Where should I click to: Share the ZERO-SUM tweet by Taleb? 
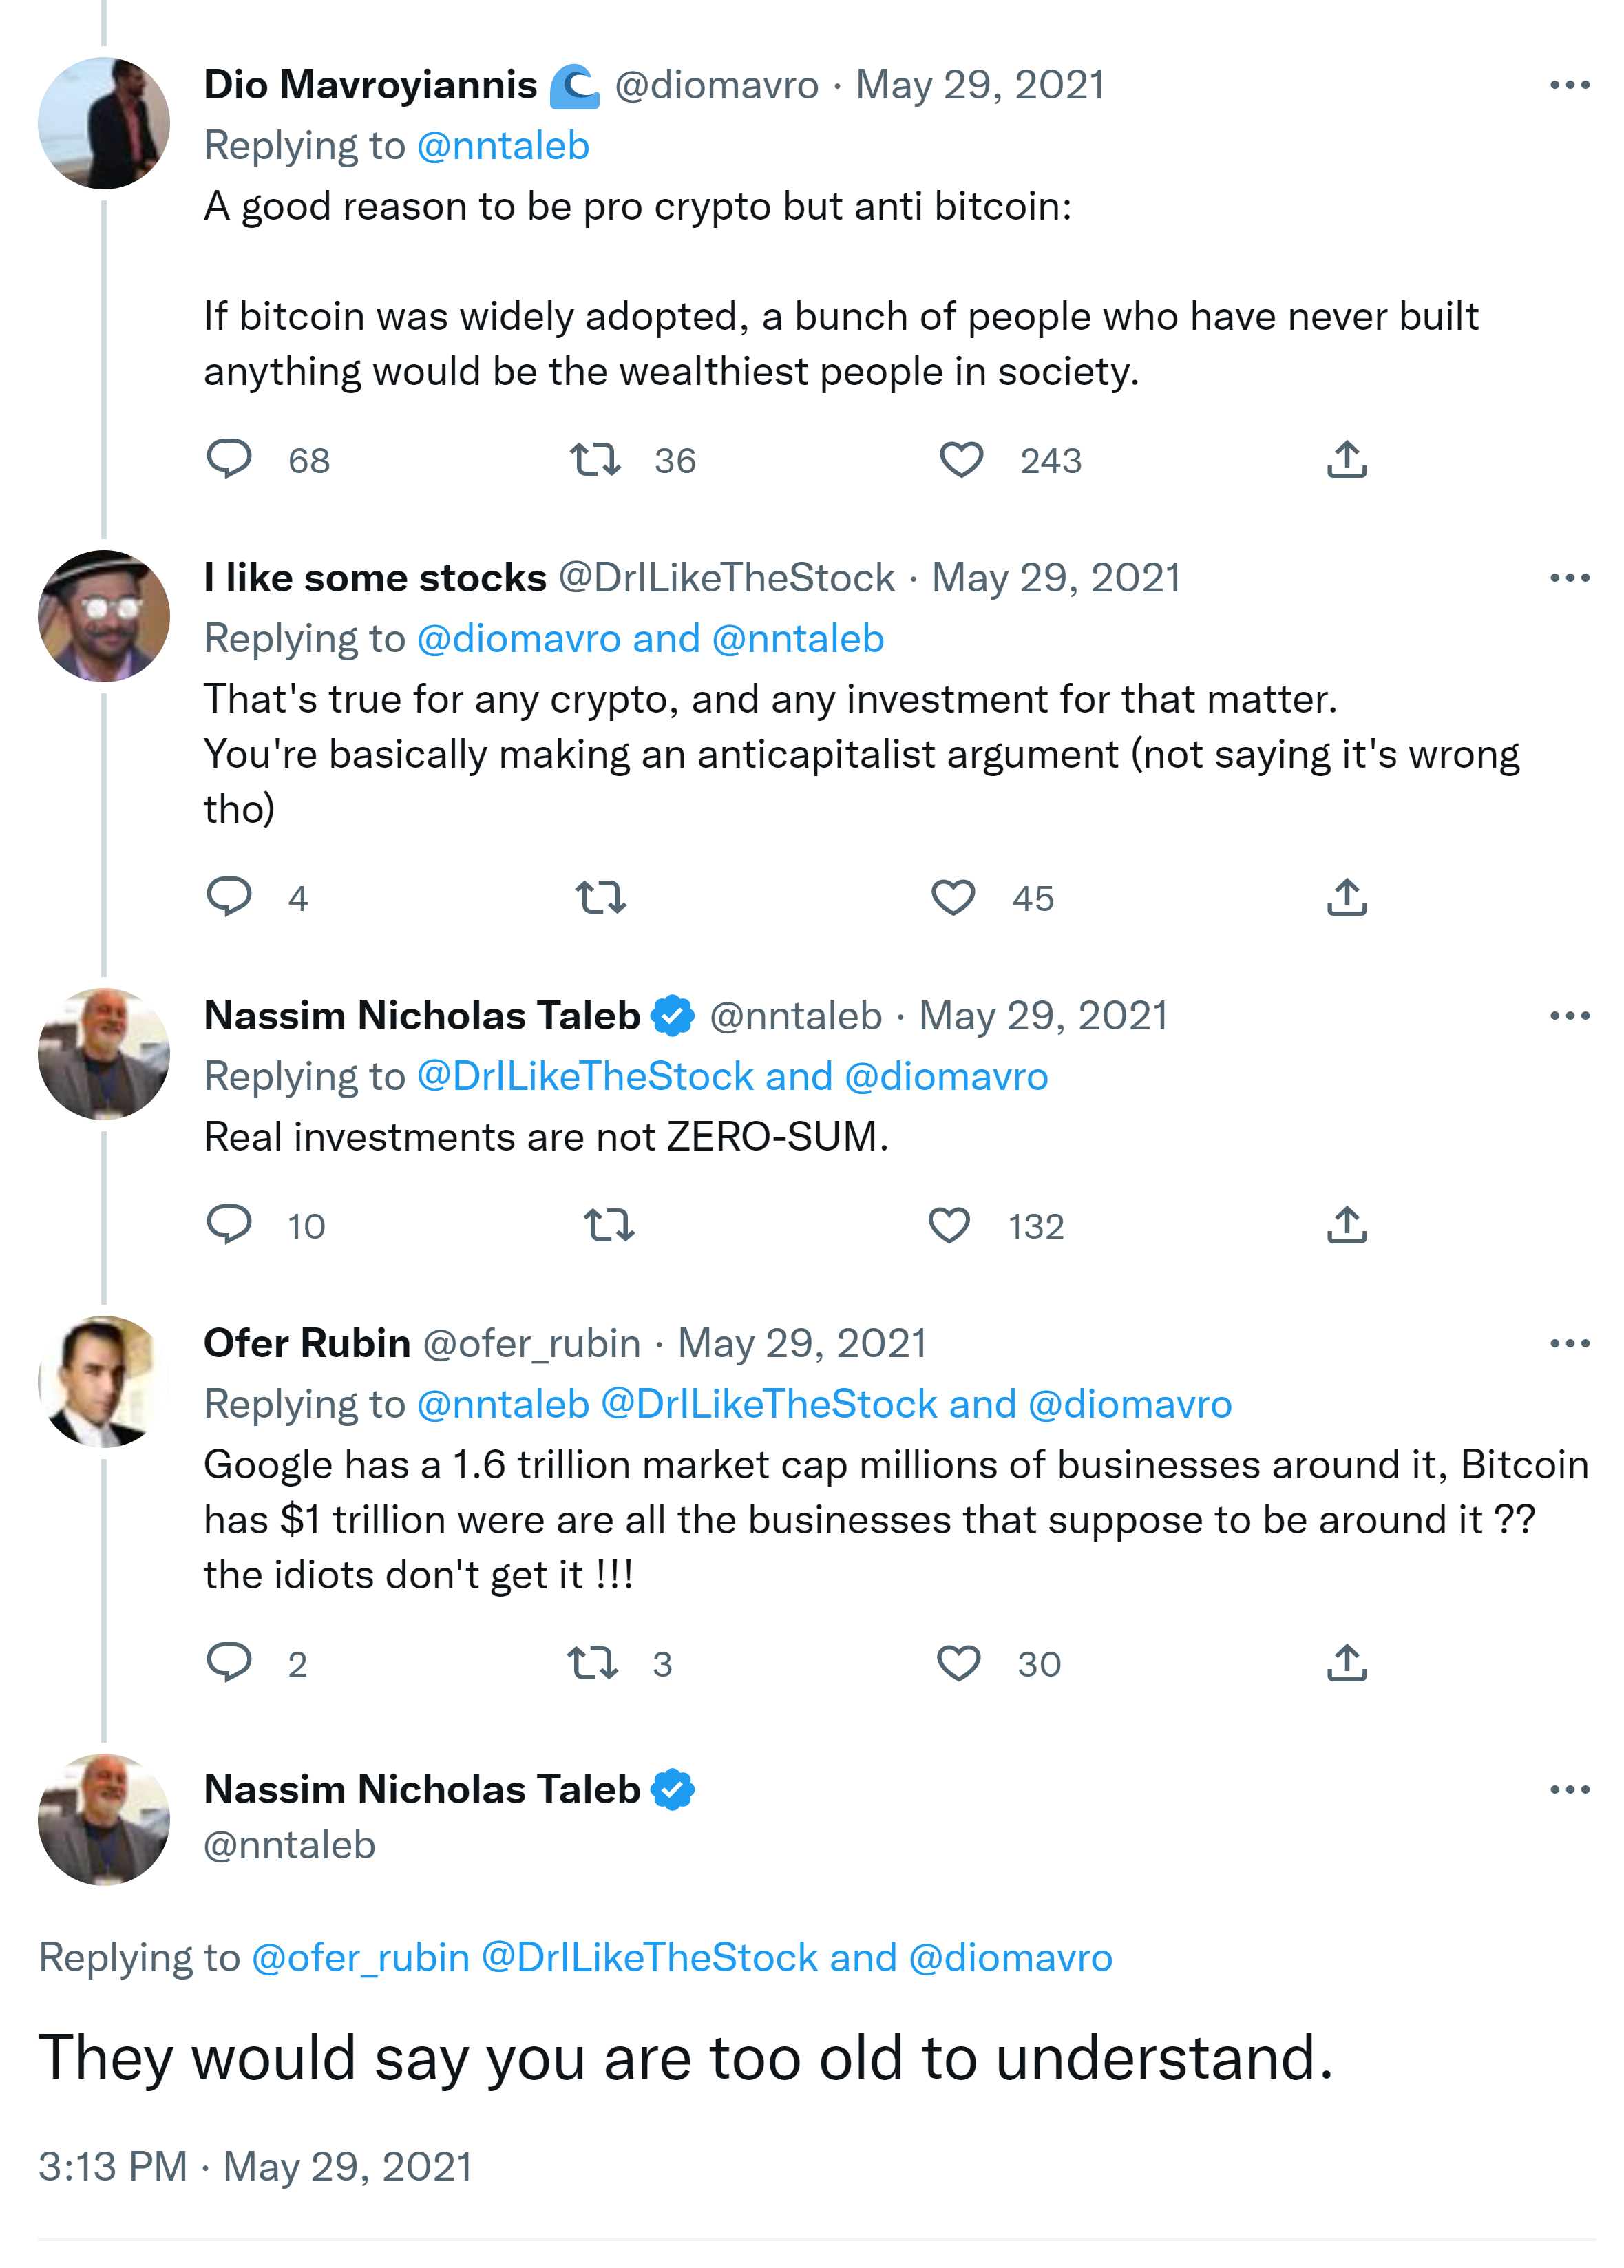pyautogui.click(x=1346, y=1225)
